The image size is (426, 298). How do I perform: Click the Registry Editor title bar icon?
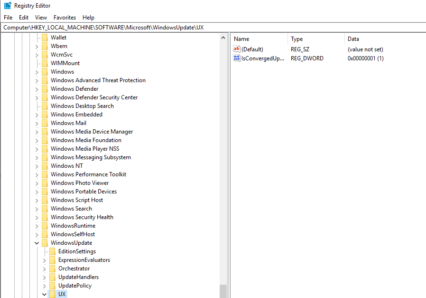click(x=8, y=5)
